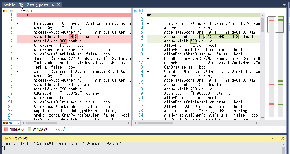The image size is (290, 154).
Task: Open the document tab list dropdown arrow
Action: click(x=284, y=5)
